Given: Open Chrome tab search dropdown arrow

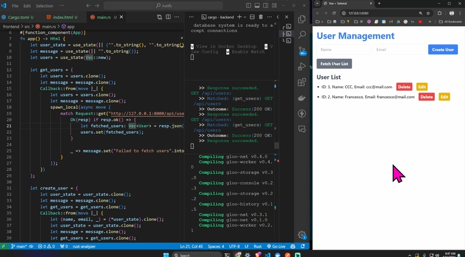Looking at the screenshot, I should coord(317,3).
